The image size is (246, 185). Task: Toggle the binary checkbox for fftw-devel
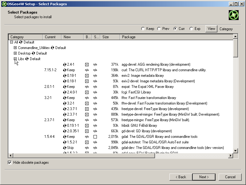(87, 104)
